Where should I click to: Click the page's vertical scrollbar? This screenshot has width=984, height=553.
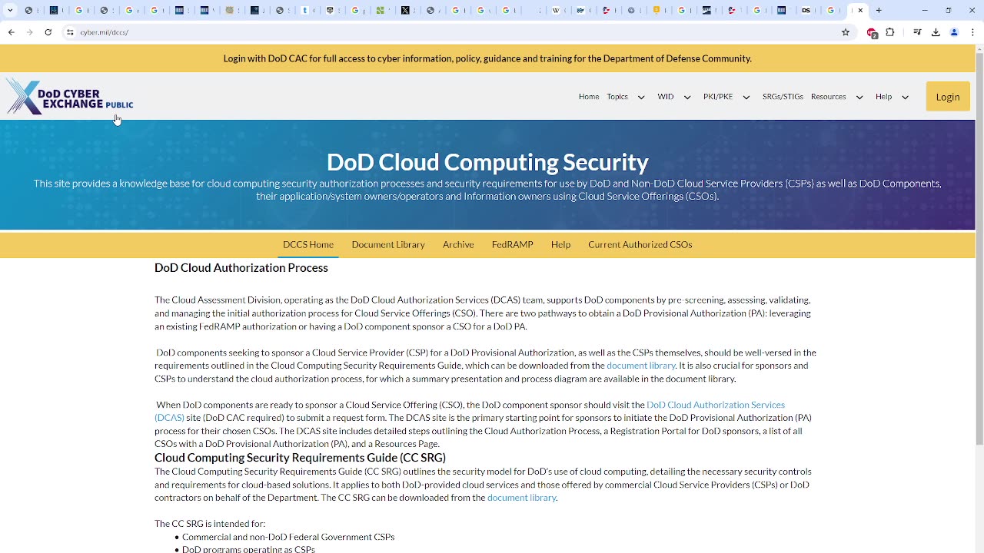(979, 246)
